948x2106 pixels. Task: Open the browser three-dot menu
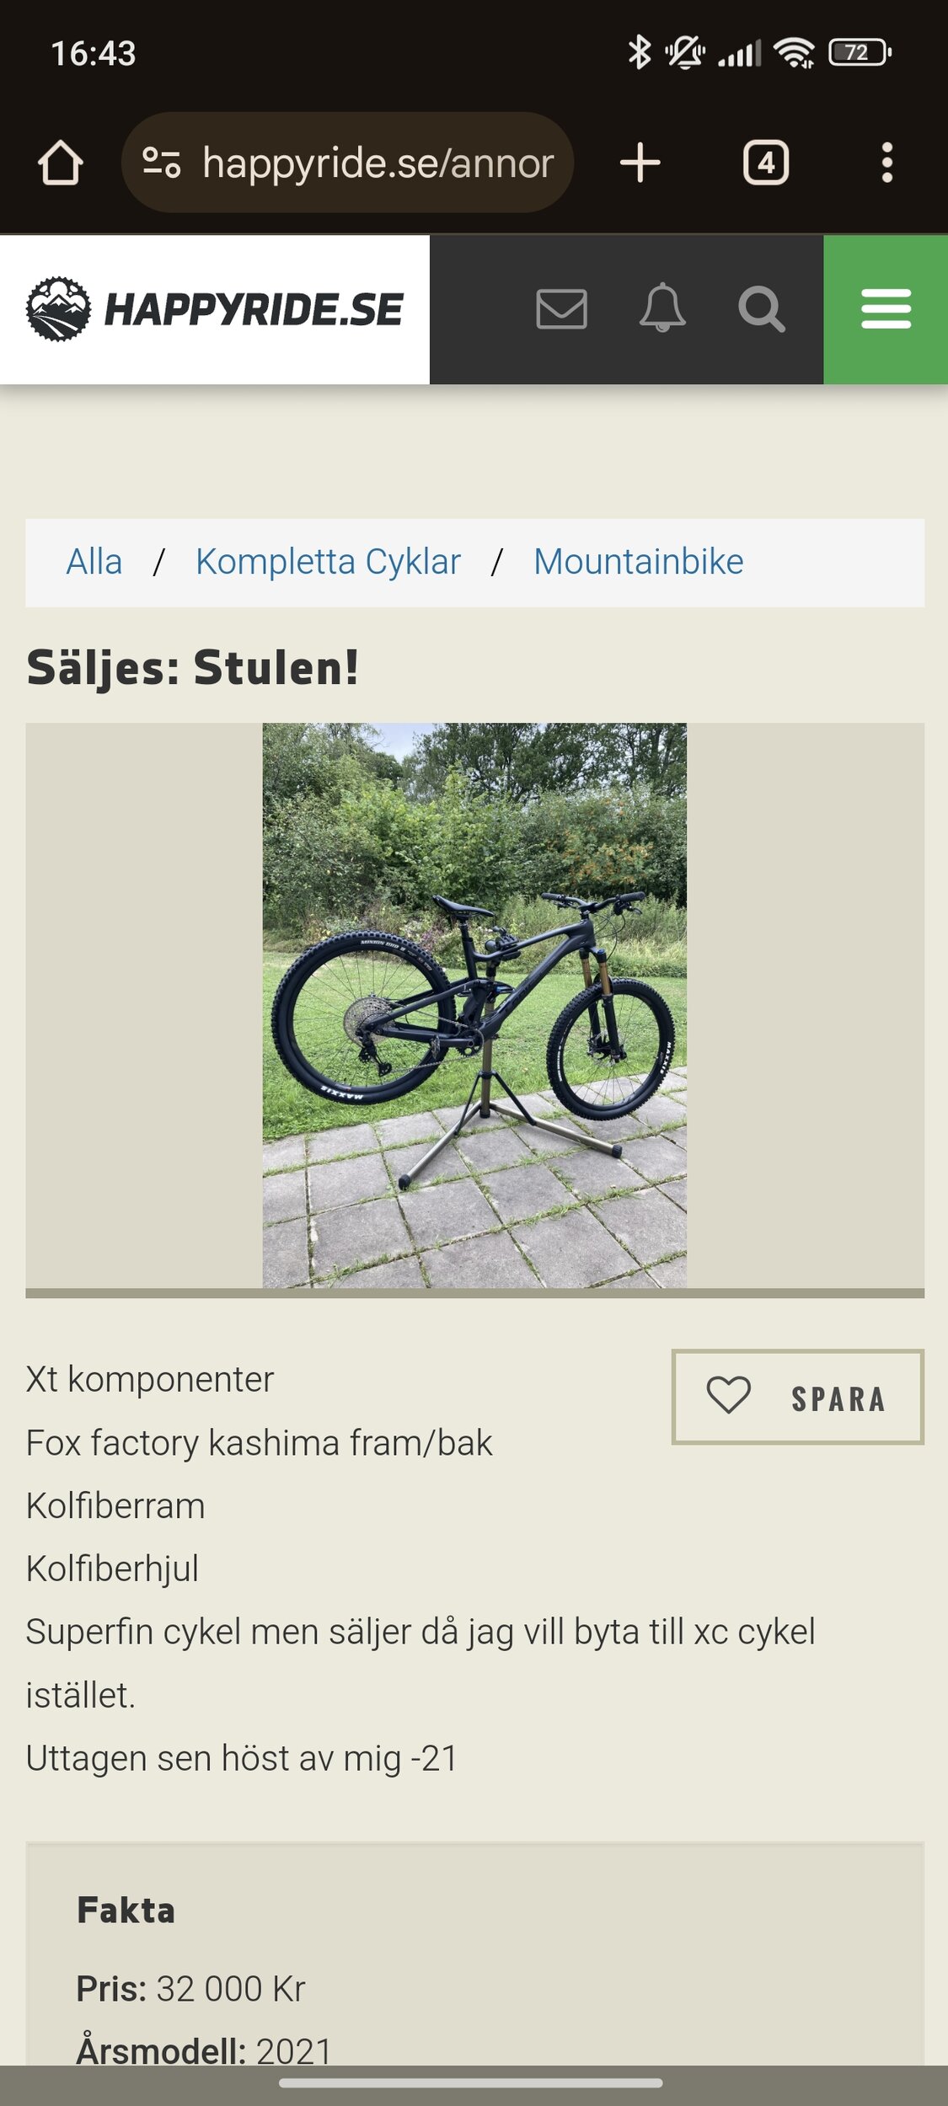click(x=886, y=163)
